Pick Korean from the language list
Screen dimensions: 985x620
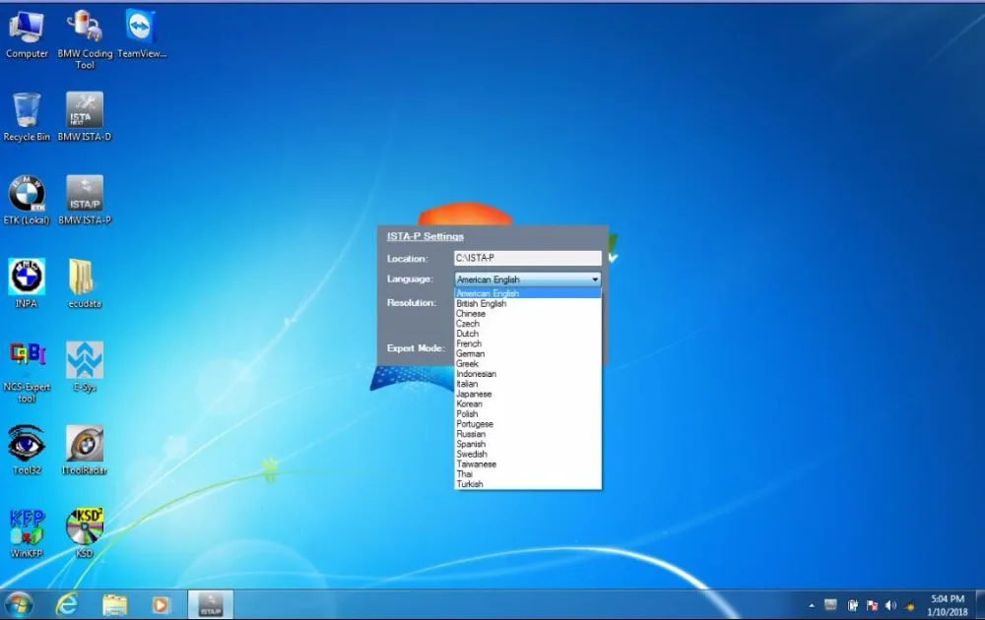pos(528,403)
